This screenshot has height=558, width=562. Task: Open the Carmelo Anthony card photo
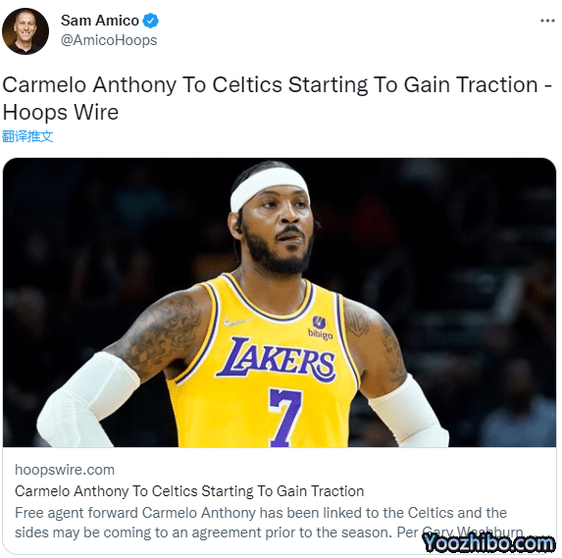[280, 302]
